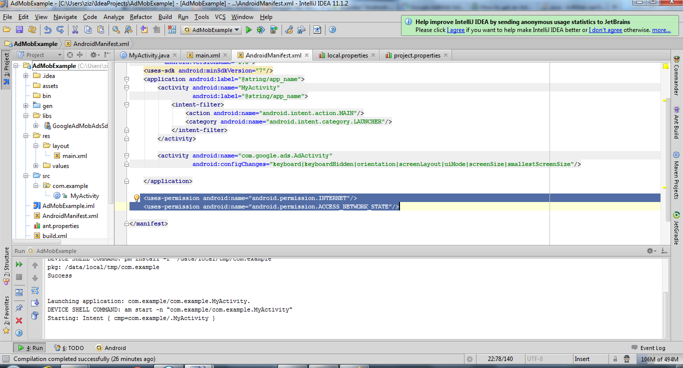Click the Find magnifier icon
Viewport: 683px width, 368px height.
pyautogui.click(x=116, y=30)
